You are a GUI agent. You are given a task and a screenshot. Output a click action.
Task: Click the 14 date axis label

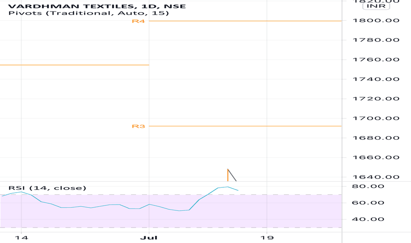pos(21,238)
